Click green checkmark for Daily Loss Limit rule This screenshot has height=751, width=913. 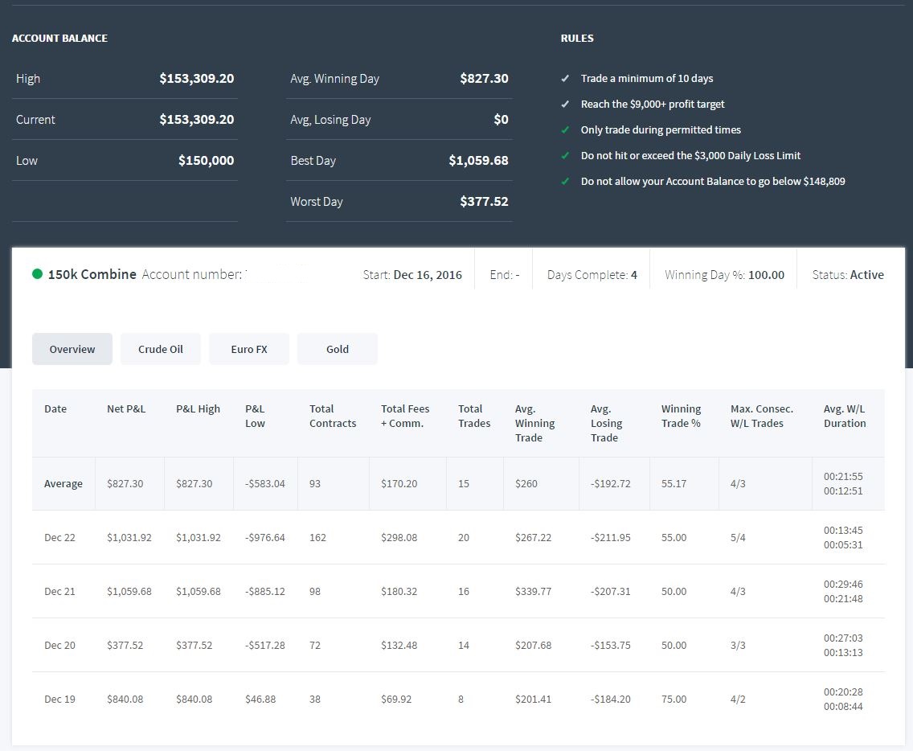565,155
